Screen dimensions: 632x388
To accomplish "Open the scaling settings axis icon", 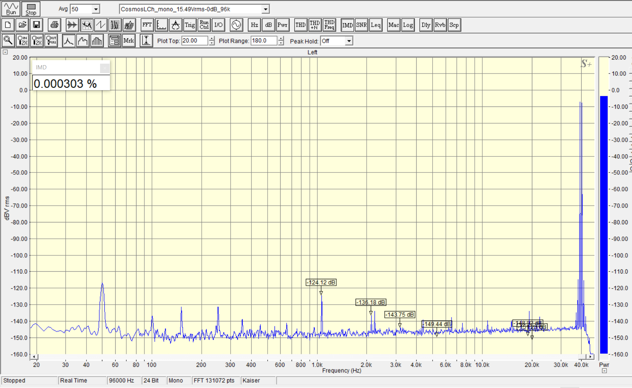I will pos(161,25).
